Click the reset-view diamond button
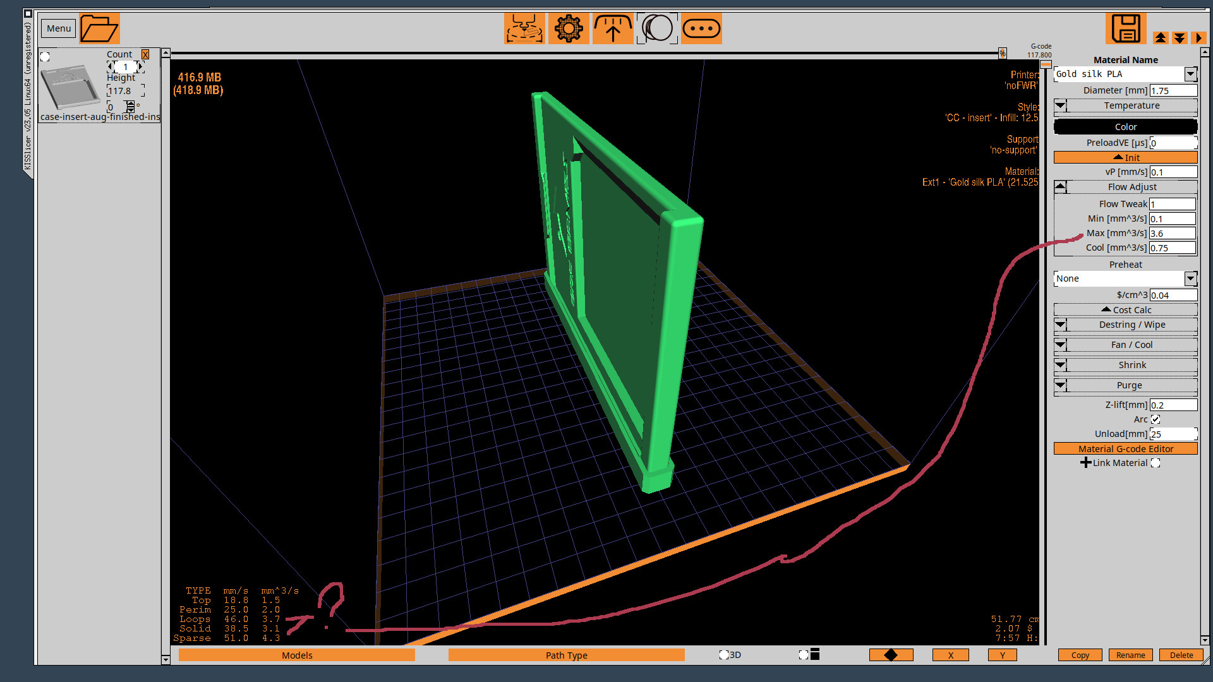This screenshot has height=682, width=1213. [891, 655]
